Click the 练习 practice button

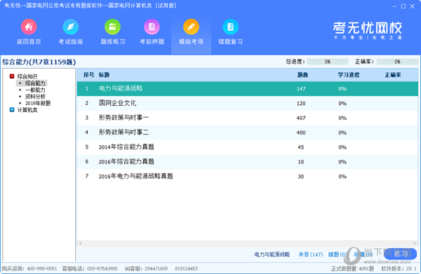pos(400,254)
